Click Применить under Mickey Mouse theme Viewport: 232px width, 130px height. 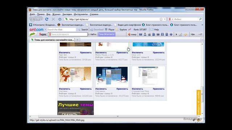click(122, 53)
